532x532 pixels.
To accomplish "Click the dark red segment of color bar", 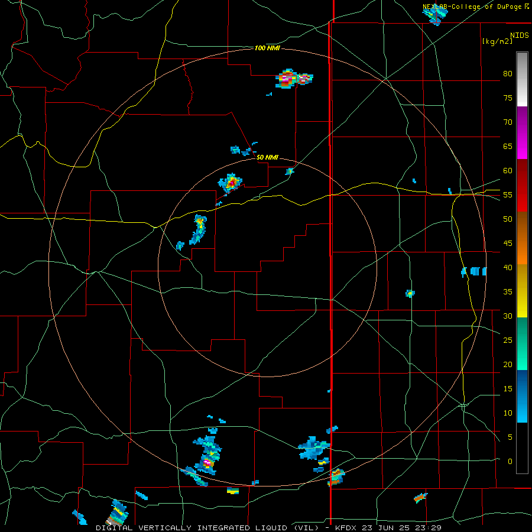I will point(522,186).
